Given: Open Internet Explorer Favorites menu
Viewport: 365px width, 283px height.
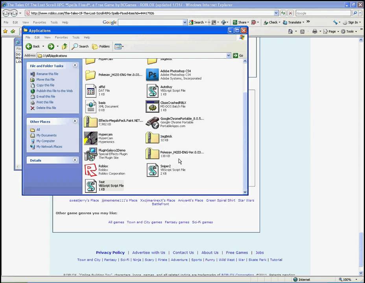Looking at the screenshot, I should 39,22.
